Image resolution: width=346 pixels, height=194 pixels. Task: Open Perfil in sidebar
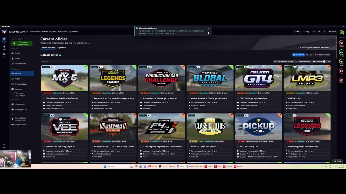(x=22, y=58)
